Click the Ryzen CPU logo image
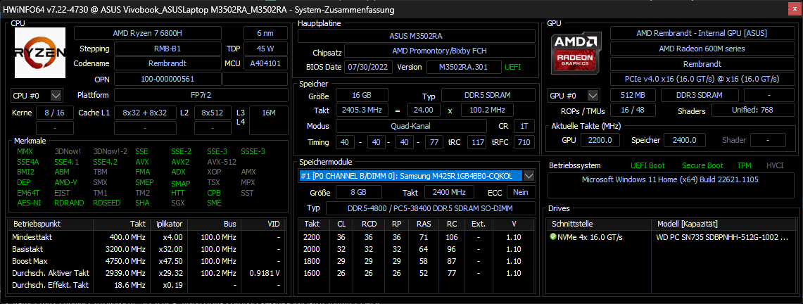Viewport: 803px width, 304px height. [x=40, y=53]
